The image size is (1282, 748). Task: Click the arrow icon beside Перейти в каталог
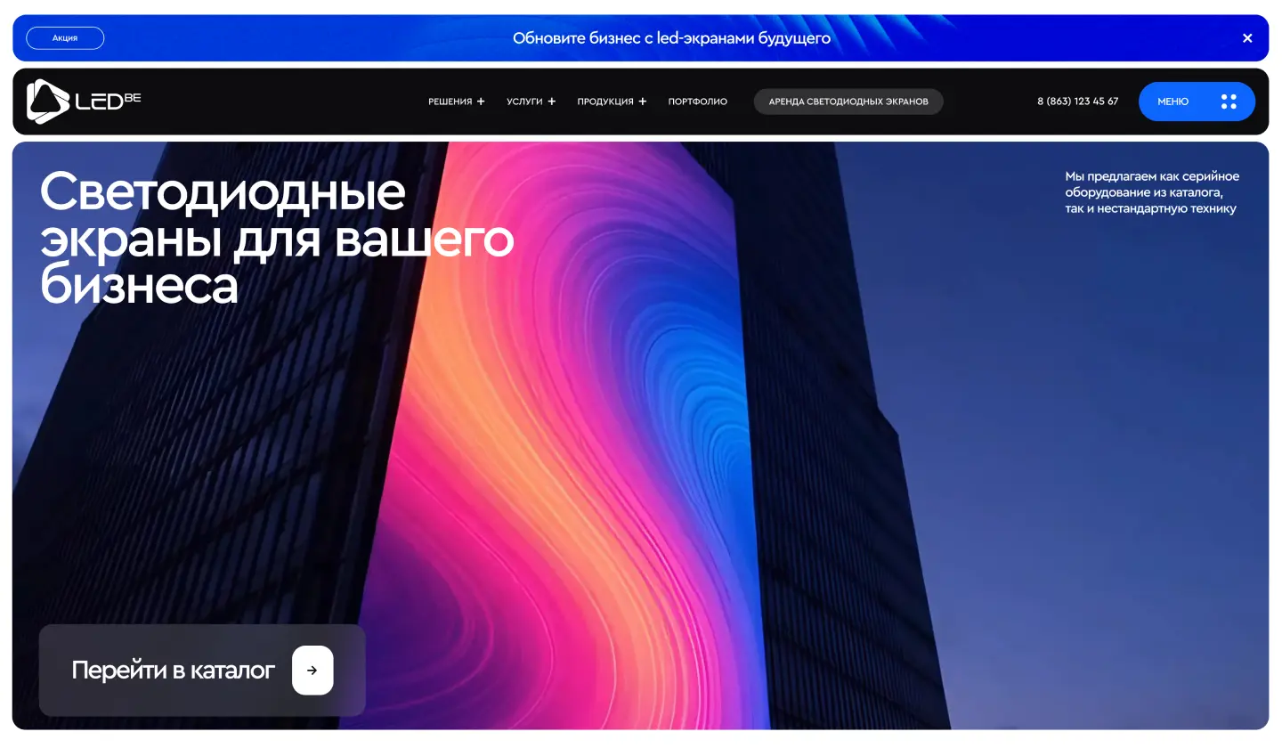[312, 671]
